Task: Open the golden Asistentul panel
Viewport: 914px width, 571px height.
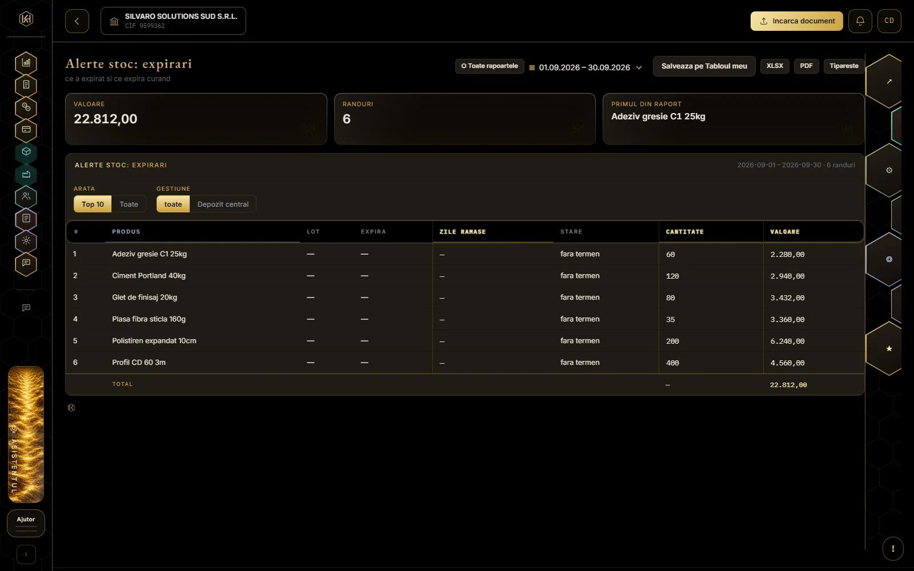Action: click(26, 435)
